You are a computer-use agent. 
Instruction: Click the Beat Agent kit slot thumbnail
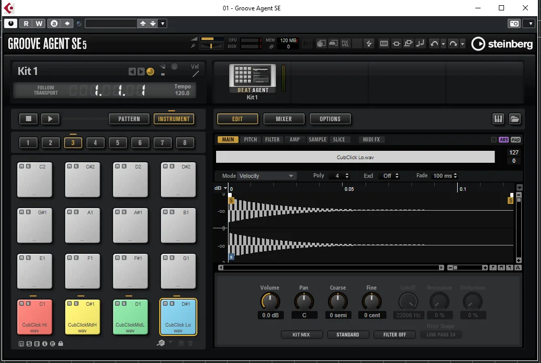253,78
